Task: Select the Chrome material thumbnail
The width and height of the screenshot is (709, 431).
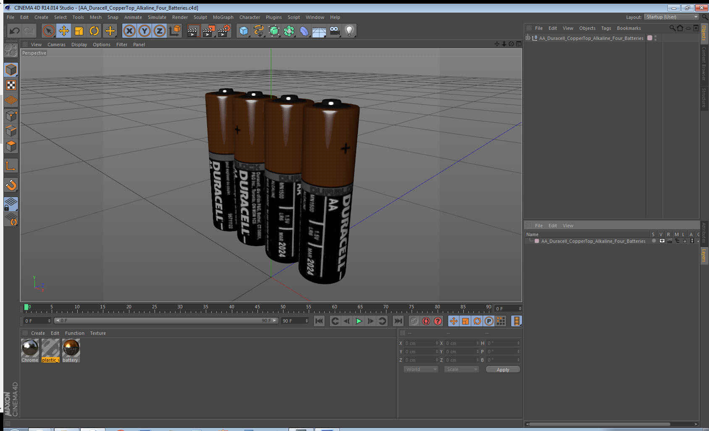Action: (x=30, y=350)
